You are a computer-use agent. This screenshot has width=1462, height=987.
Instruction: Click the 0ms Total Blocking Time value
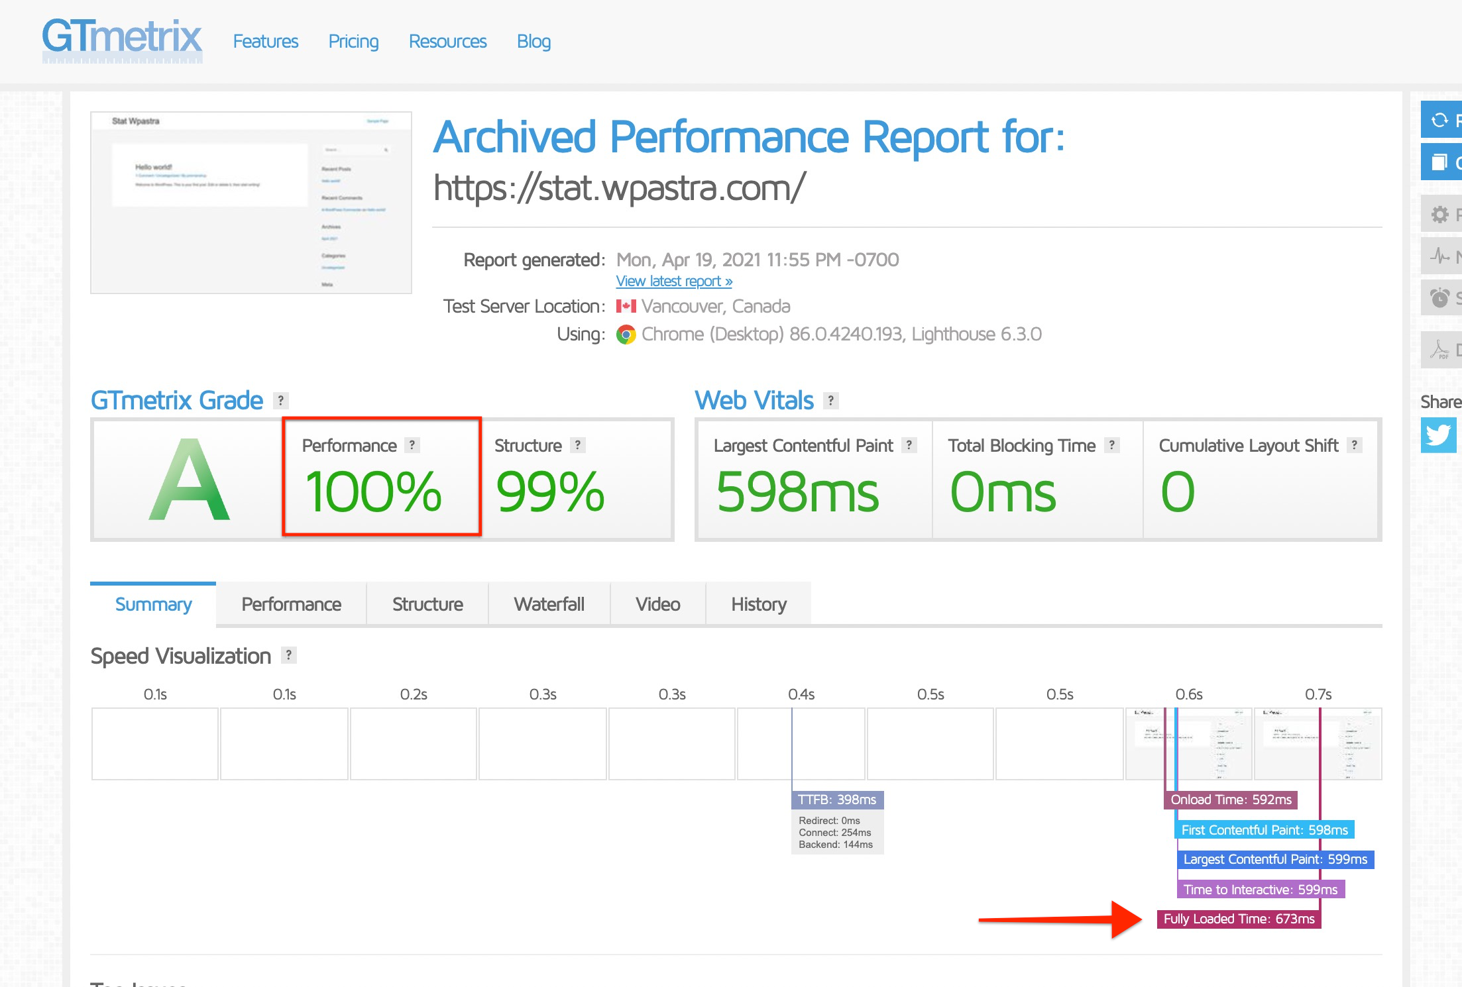click(x=1003, y=492)
